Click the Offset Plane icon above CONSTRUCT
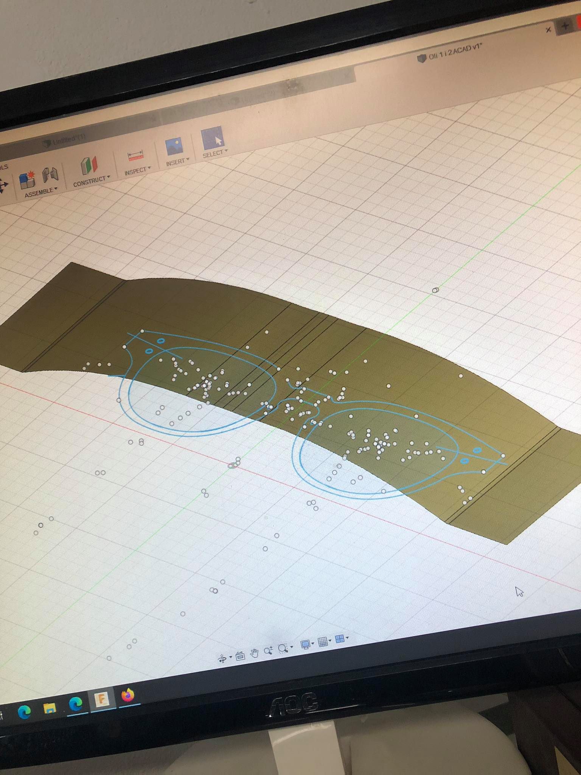The height and width of the screenshot is (775, 581). 89,166
